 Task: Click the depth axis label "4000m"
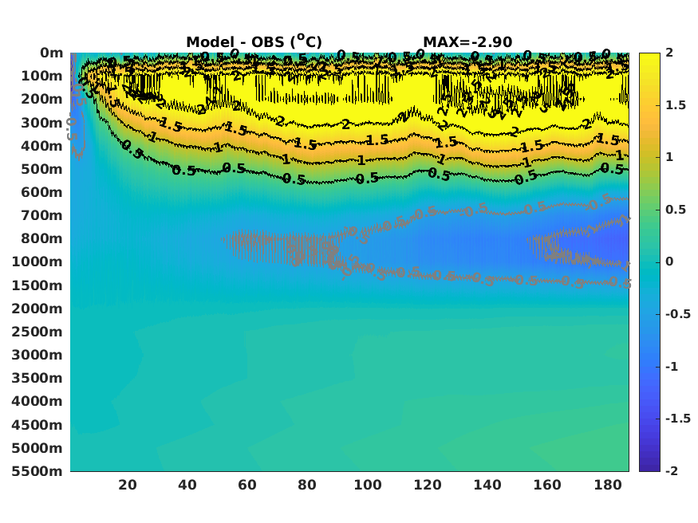tap(37, 401)
